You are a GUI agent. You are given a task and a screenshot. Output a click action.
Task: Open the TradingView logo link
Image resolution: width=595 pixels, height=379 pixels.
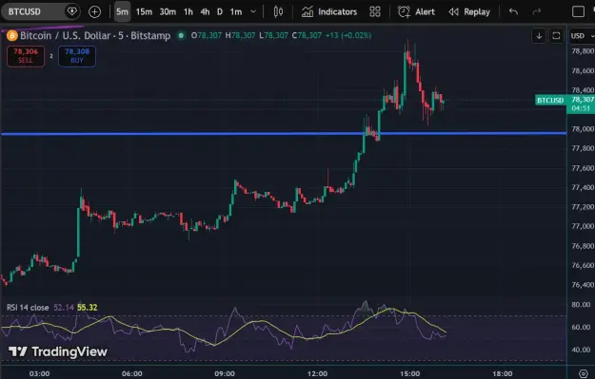coord(58,351)
